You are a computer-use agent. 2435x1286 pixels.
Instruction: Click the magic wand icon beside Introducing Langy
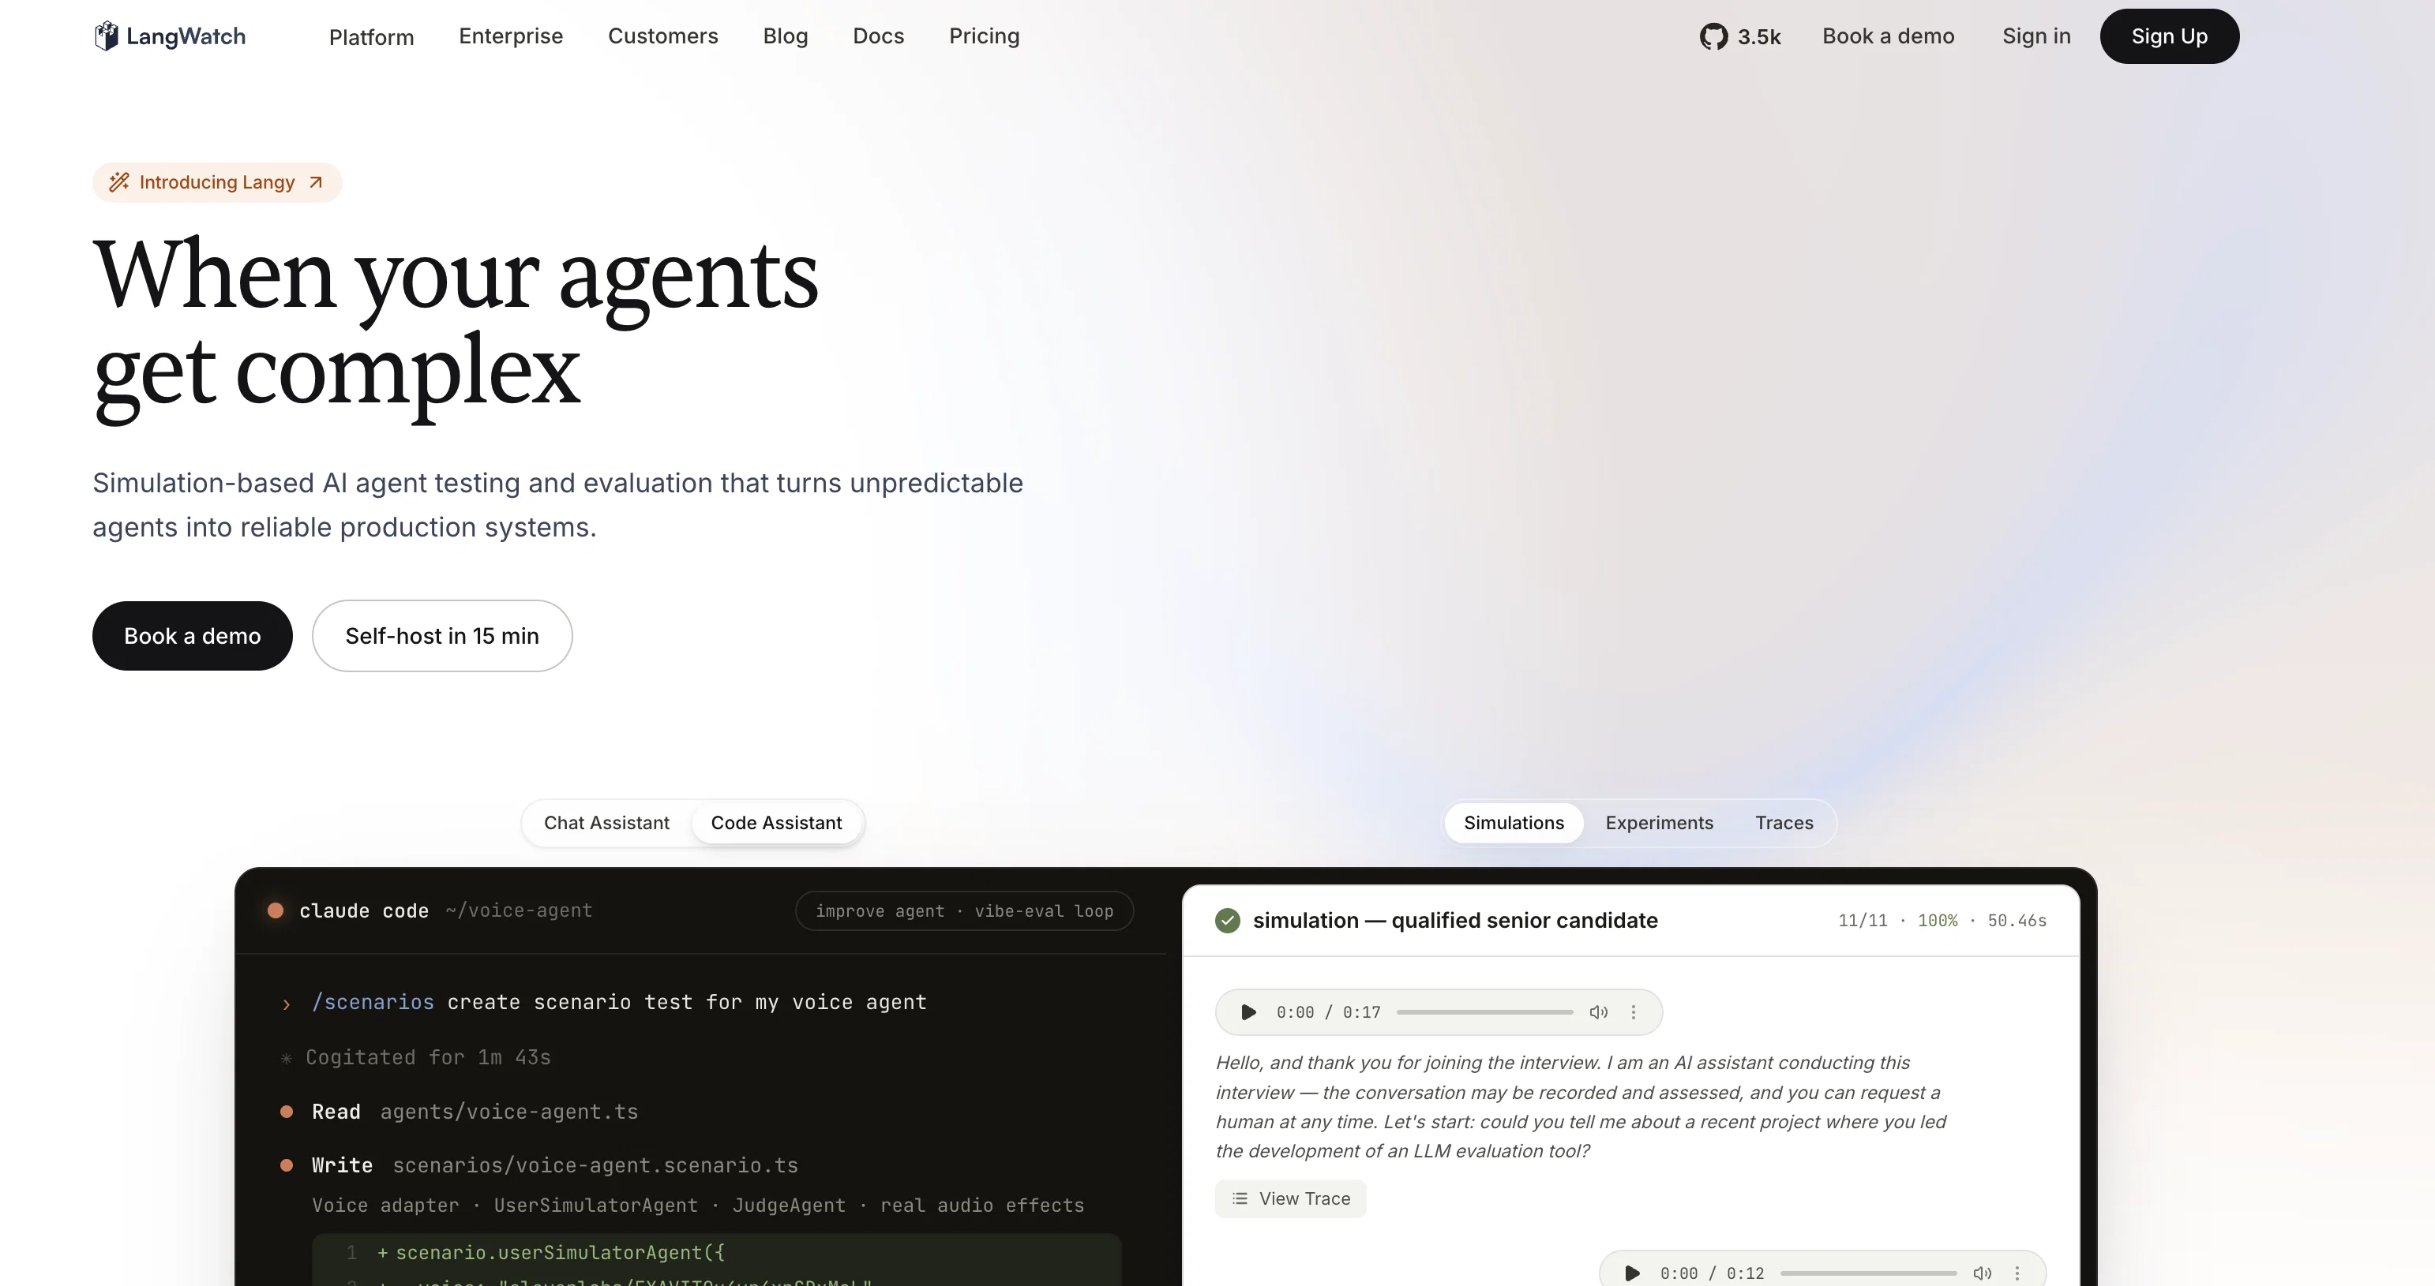[119, 182]
